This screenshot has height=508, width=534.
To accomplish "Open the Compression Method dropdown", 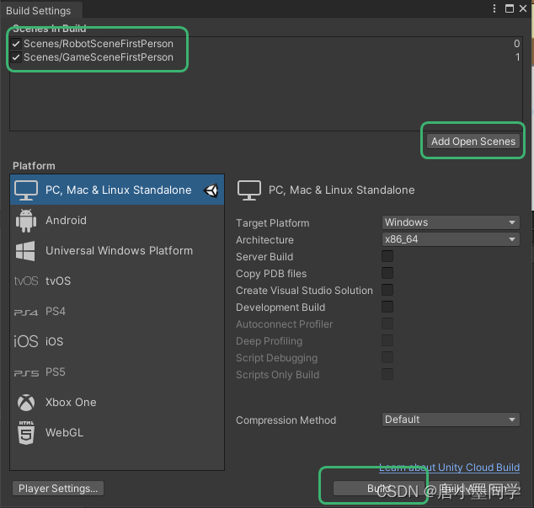I will (451, 420).
